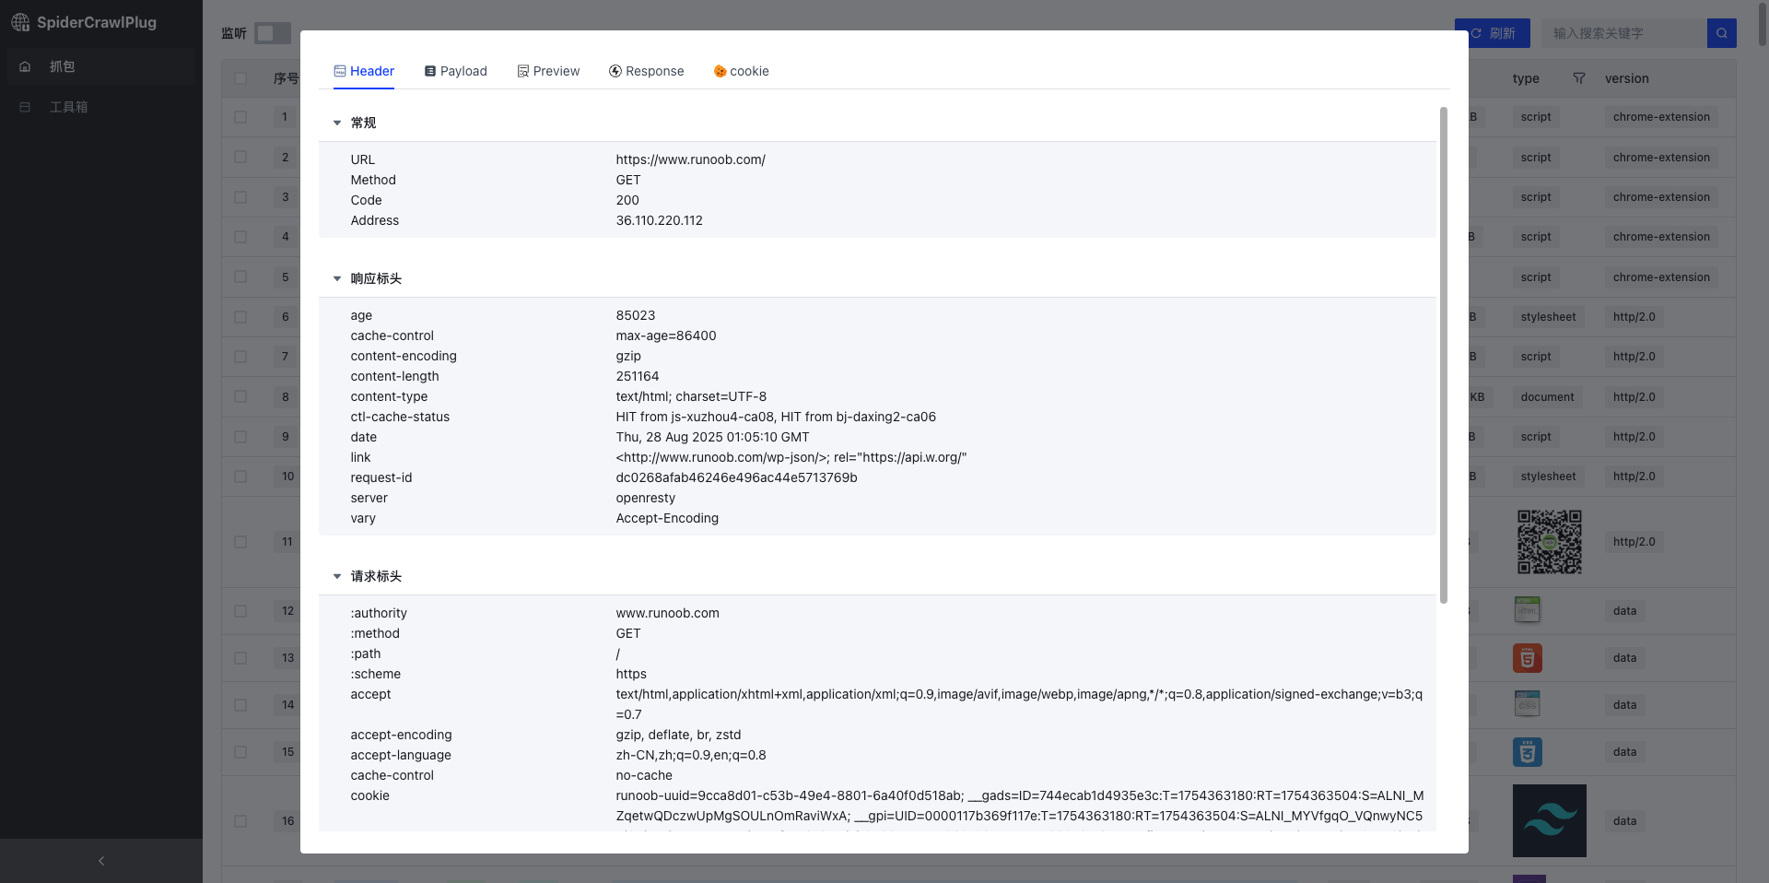Click the SpiderCrawlPlug globe logo icon
1769x883 pixels.
pos(20,22)
